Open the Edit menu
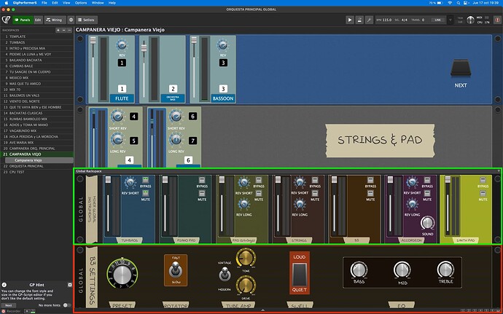Image resolution: width=503 pixels, height=314 pixels. pyautogui.click(x=55, y=3)
